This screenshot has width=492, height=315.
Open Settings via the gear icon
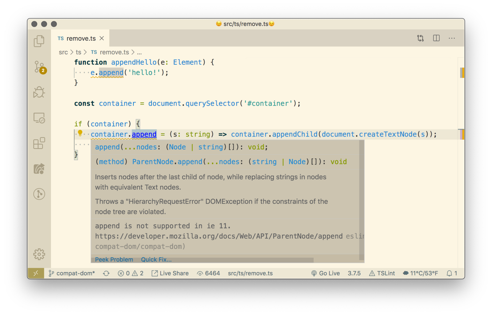(39, 254)
